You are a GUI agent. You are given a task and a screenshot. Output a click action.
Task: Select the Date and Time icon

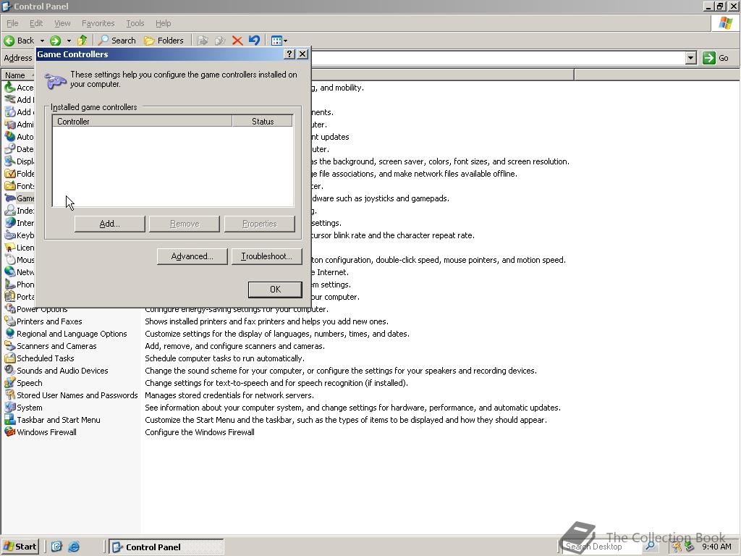pyautogui.click(x=9, y=149)
